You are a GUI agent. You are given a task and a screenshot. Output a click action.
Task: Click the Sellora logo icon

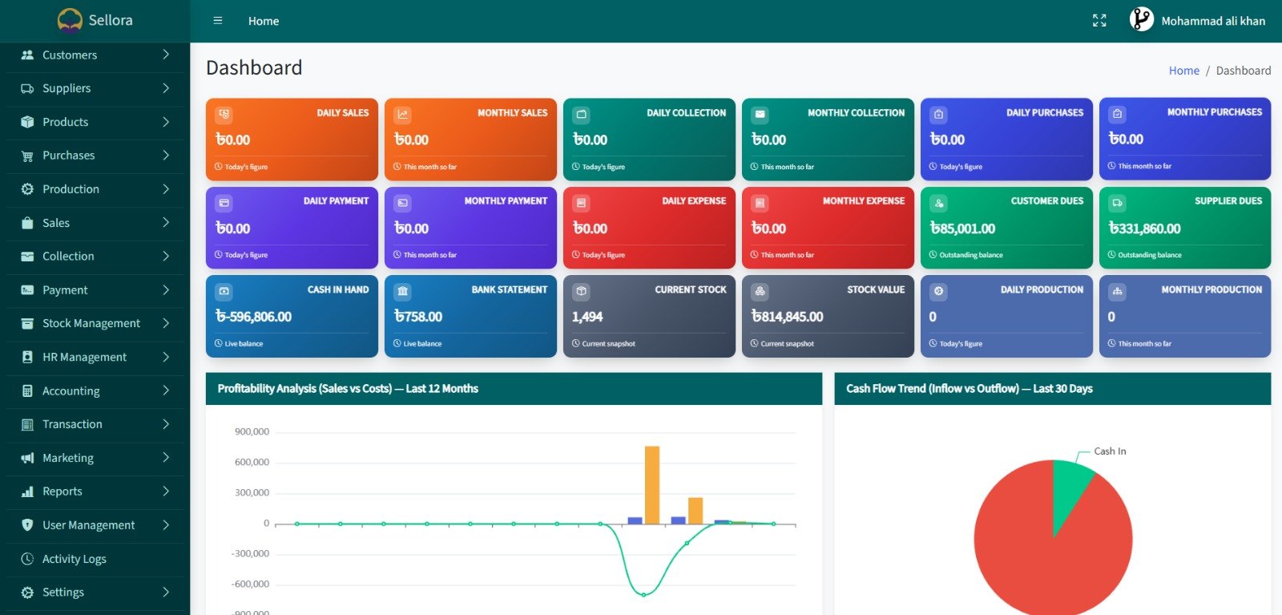click(x=70, y=20)
